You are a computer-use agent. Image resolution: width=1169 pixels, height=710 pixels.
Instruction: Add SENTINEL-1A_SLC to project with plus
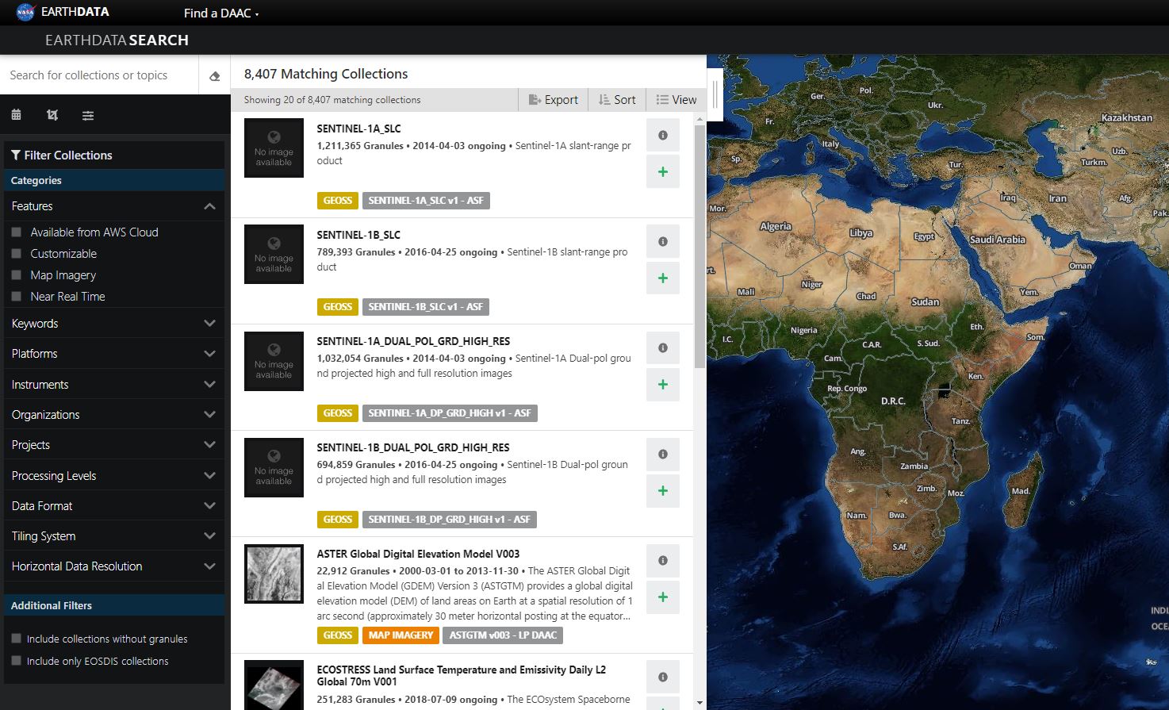663,171
